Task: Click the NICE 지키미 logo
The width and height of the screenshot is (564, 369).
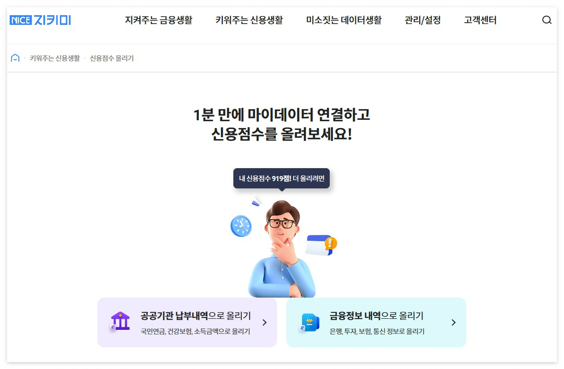Action: tap(40, 20)
